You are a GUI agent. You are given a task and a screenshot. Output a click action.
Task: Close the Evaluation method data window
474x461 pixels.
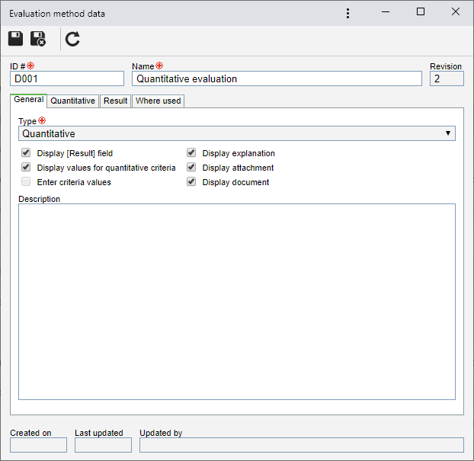tap(456, 11)
